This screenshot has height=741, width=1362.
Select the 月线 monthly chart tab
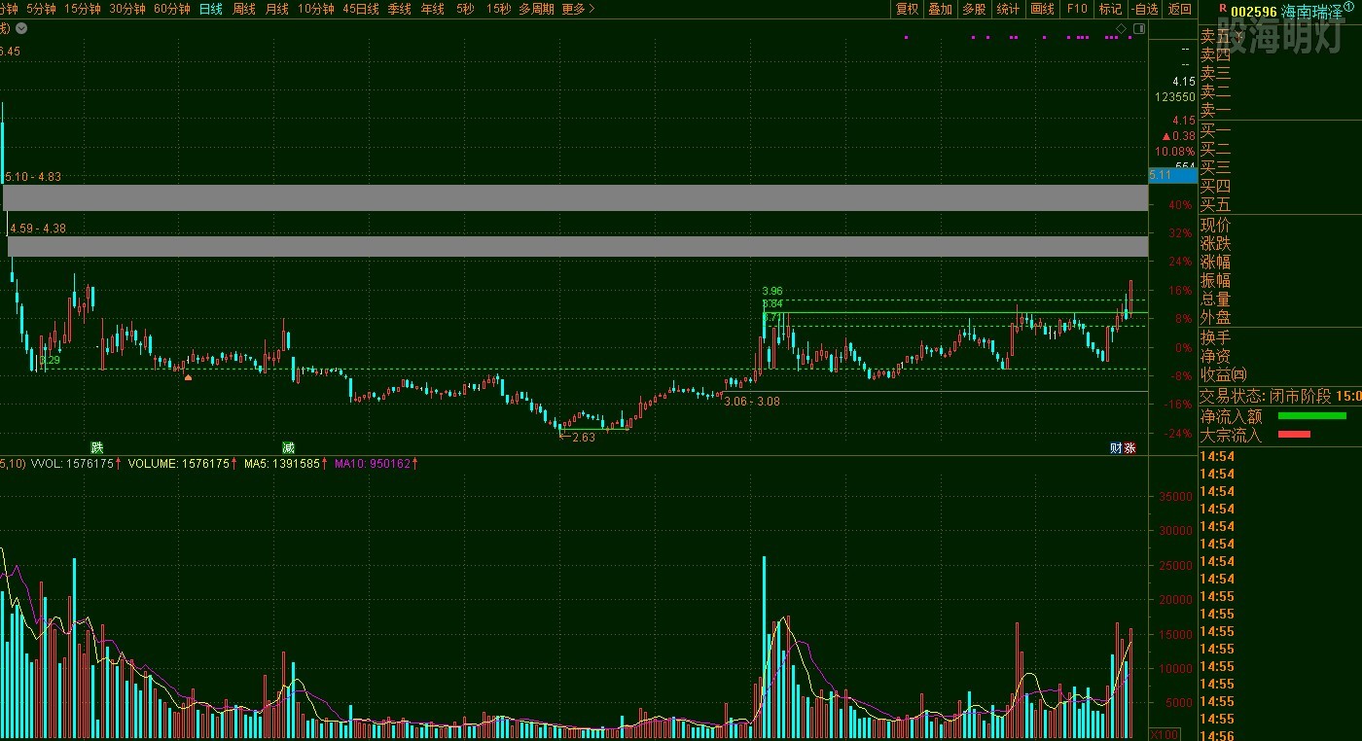(277, 9)
